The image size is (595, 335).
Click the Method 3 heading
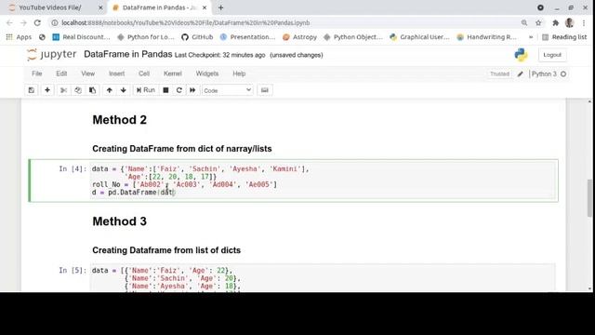120,221
